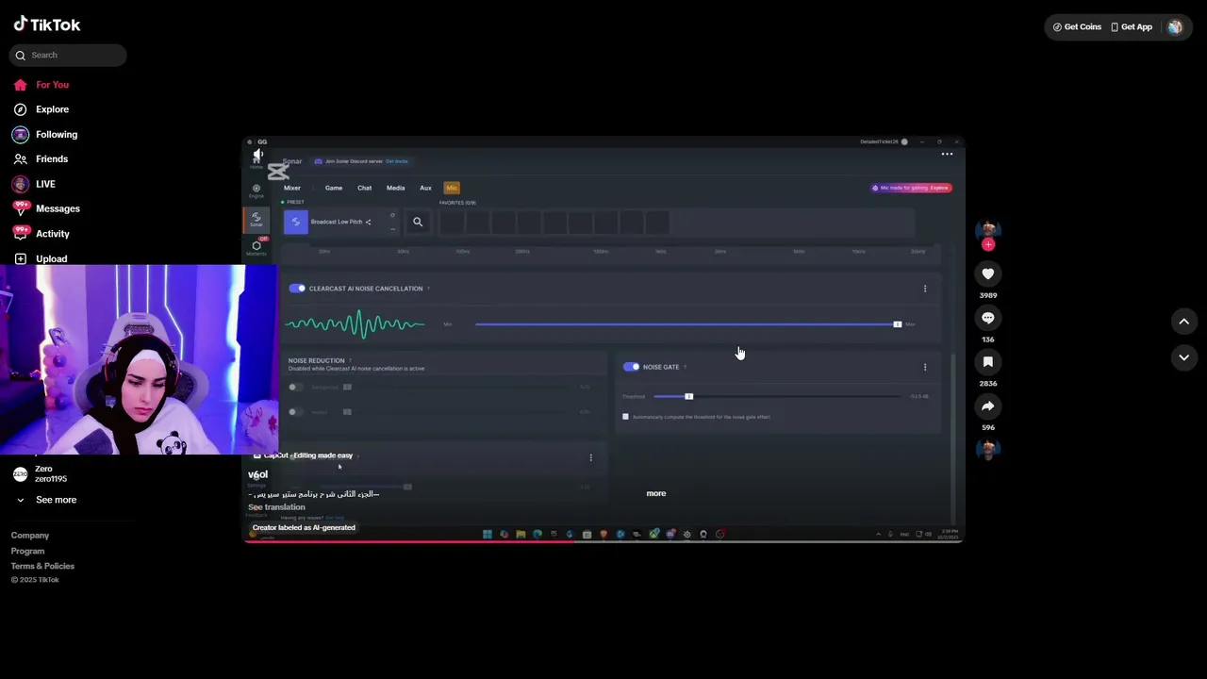Click the Get Coins button

1077,27
